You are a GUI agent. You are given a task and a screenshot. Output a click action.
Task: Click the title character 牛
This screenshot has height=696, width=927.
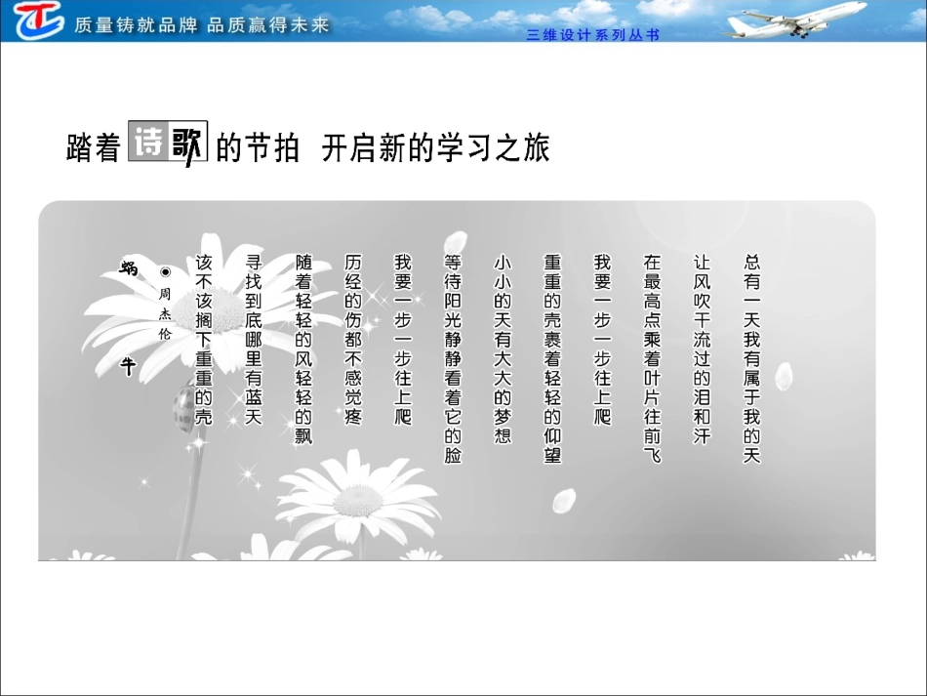point(128,367)
